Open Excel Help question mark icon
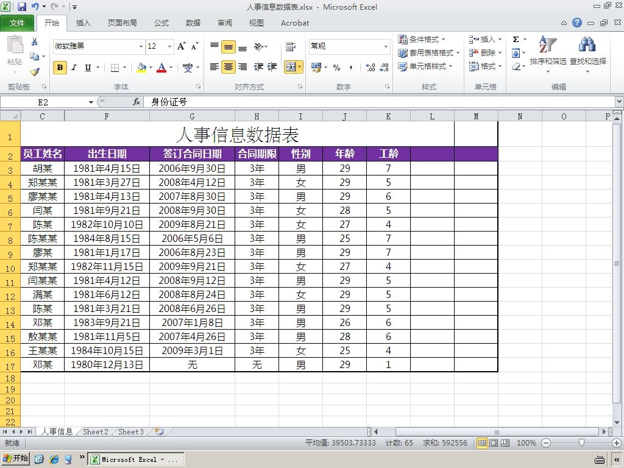 (577, 23)
